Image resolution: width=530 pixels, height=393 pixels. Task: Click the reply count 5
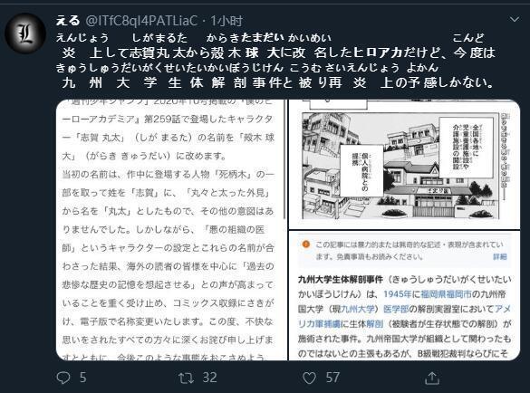click(82, 378)
